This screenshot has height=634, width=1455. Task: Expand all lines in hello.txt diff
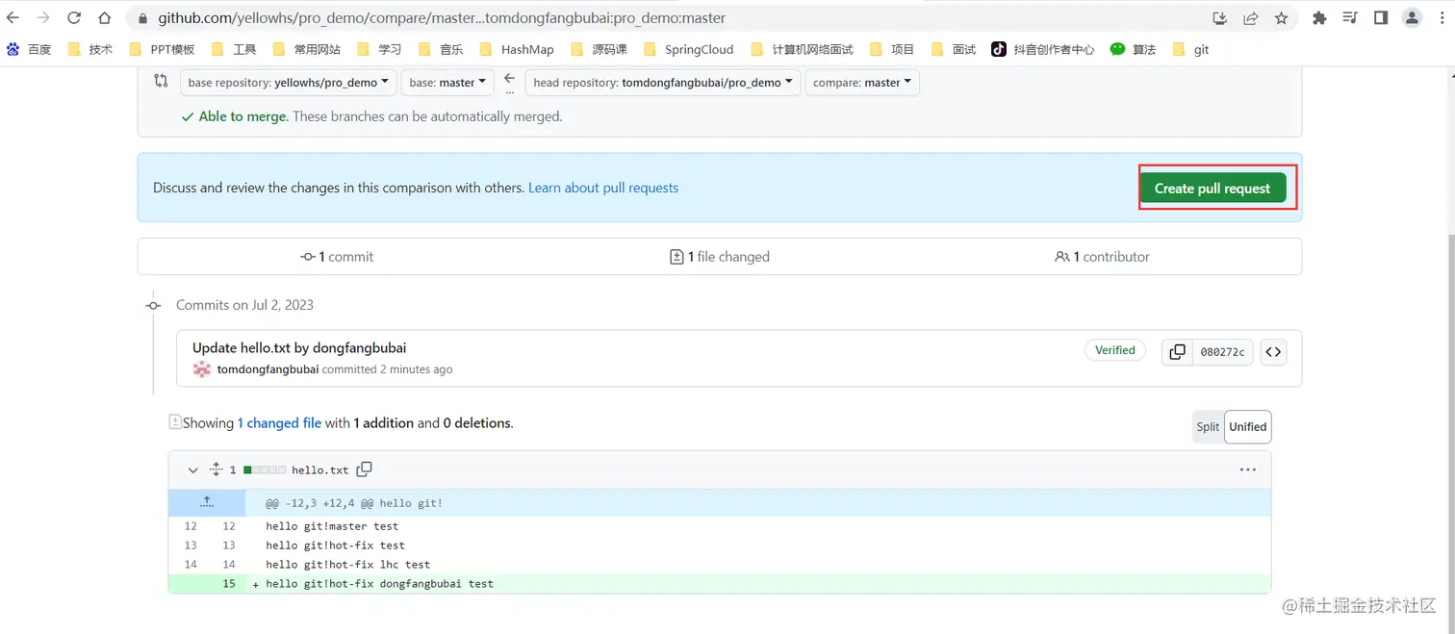pyautogui.click(x=216, y=470)
